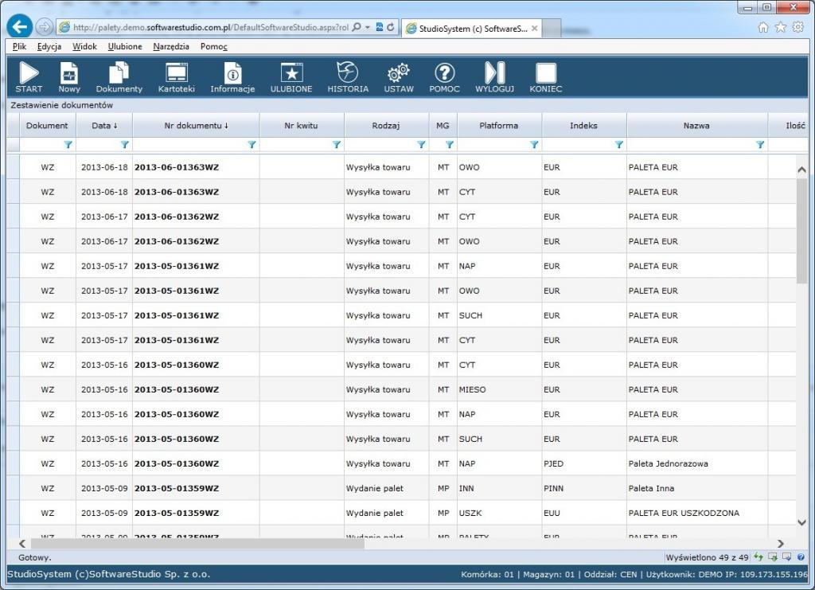Open USTAW settings gears icon
815x590 pixels.
pos(399,74)
